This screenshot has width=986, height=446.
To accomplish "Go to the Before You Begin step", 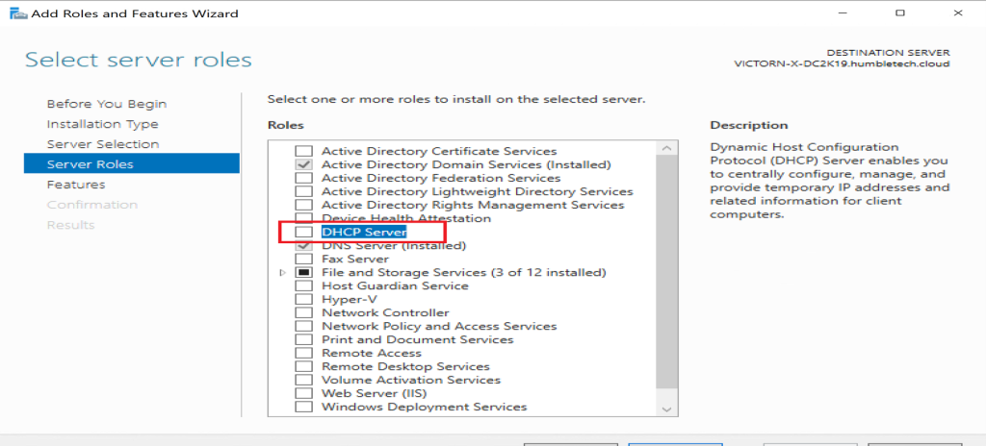I will (x=106, y=104).
